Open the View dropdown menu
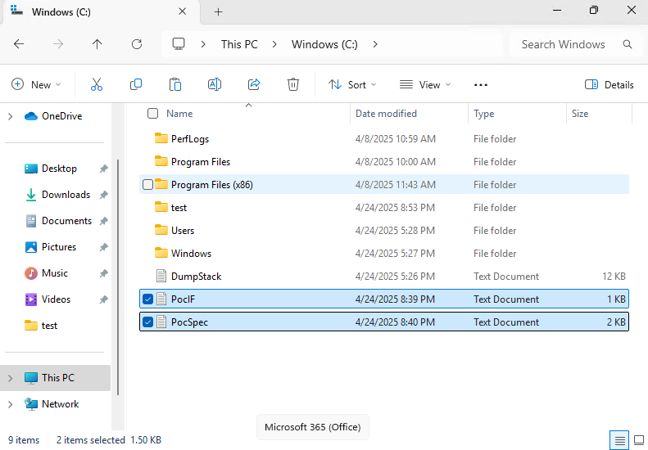The height and width of the screenshot is (450, 648). (424, 84)
